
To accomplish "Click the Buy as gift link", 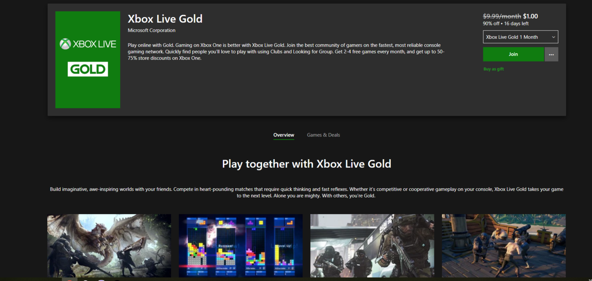I will (x=493, y=69).
